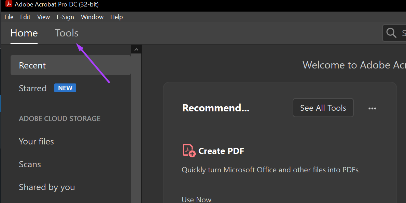Open Your files under Adobe Cloud Storage
406x203 pixels.
pyautogui.click(x=36, y=141)
